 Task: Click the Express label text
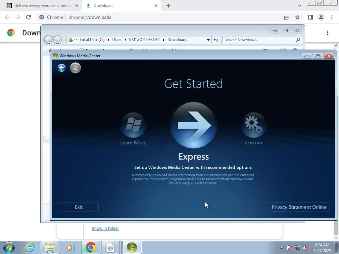pos(193,156)
